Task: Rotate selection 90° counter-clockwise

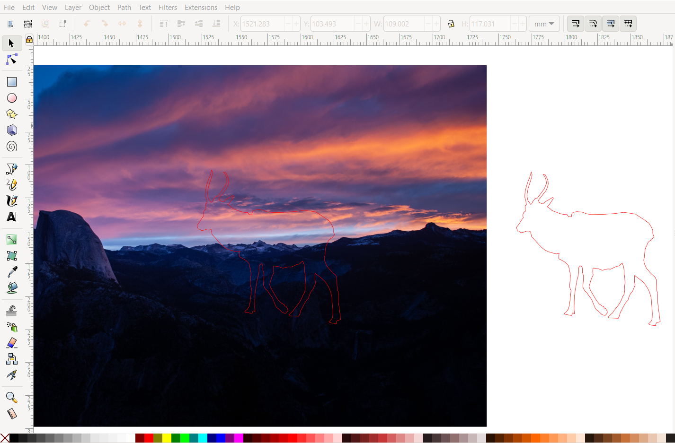Action: [87, 24]
